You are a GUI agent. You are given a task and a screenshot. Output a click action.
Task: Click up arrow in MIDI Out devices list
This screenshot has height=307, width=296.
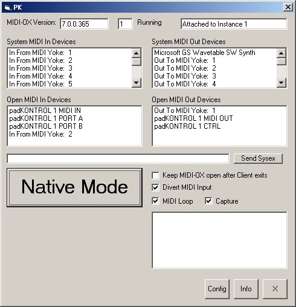click(x=282, y=53)
